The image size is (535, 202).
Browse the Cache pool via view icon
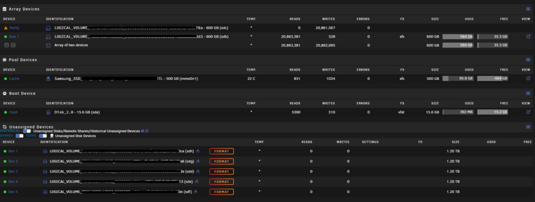528,78
